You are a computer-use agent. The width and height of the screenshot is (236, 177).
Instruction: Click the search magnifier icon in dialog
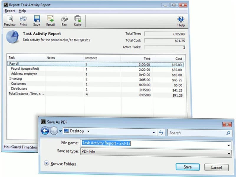228,133
